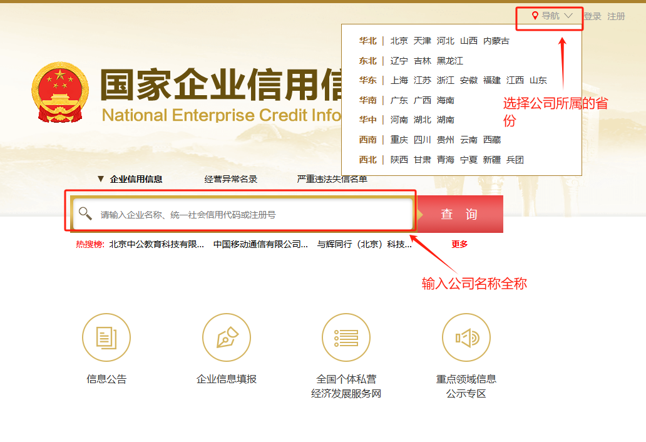
Task: Click the 西北 region label
Action: [368, 160]
